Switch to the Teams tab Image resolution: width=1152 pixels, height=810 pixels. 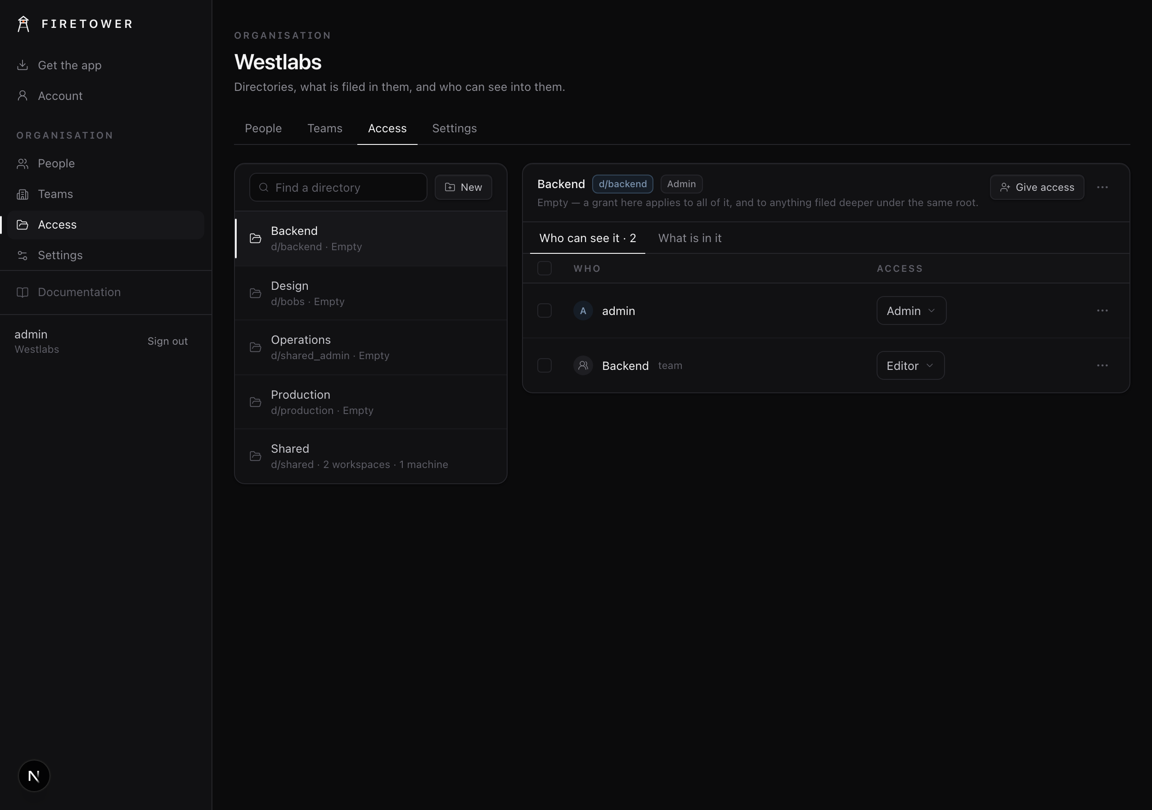click(x=324, y=129)
